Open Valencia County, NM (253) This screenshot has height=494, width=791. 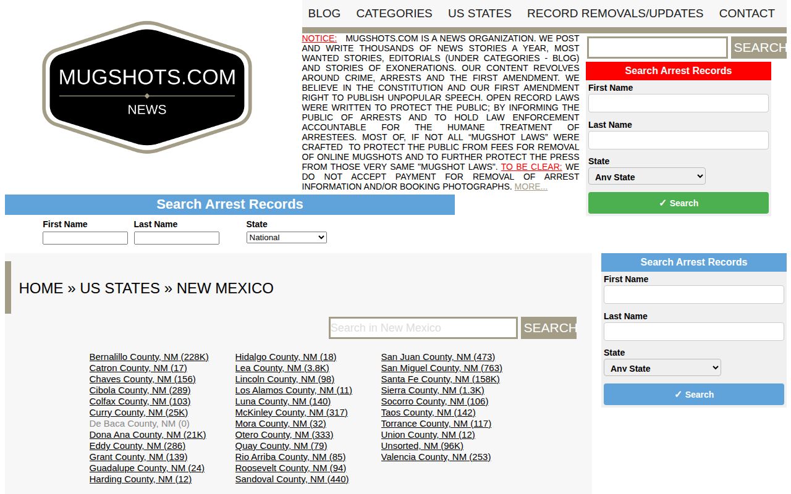pos(436,457)
